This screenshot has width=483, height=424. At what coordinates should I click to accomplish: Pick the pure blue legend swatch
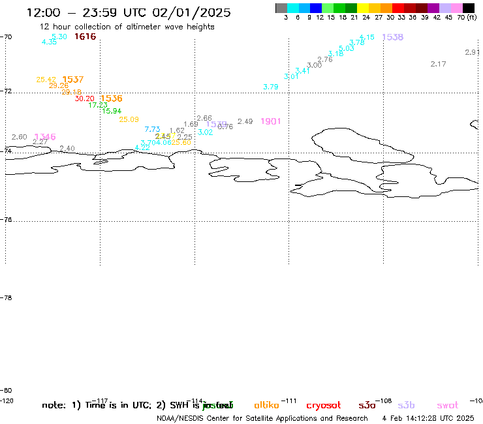coord(316,8)
